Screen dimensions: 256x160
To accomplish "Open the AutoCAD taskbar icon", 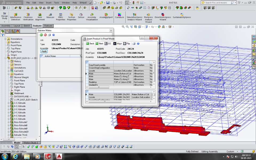I will click(x=59, y=157).
